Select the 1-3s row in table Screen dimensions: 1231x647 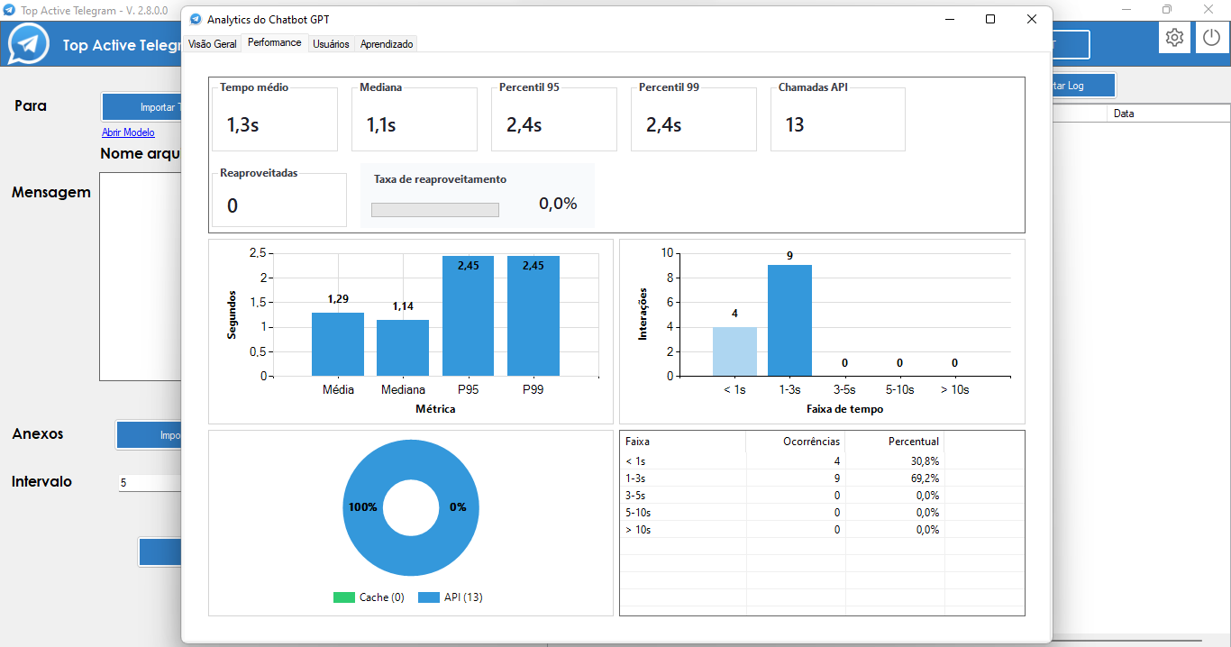pyautogui.click(x=685, y=478)
